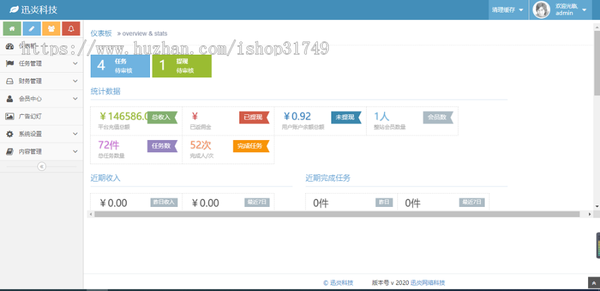Click the blue 任务待审核 tile

pos(119,65)
